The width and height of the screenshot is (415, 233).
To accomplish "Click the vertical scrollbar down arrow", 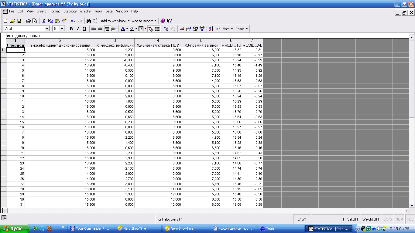I will [x=412, y=205].
